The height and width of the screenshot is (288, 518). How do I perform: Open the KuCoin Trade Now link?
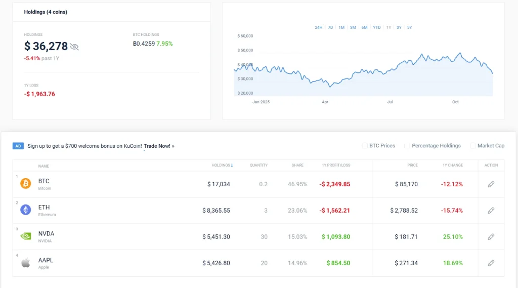click(x=157, y=146)
